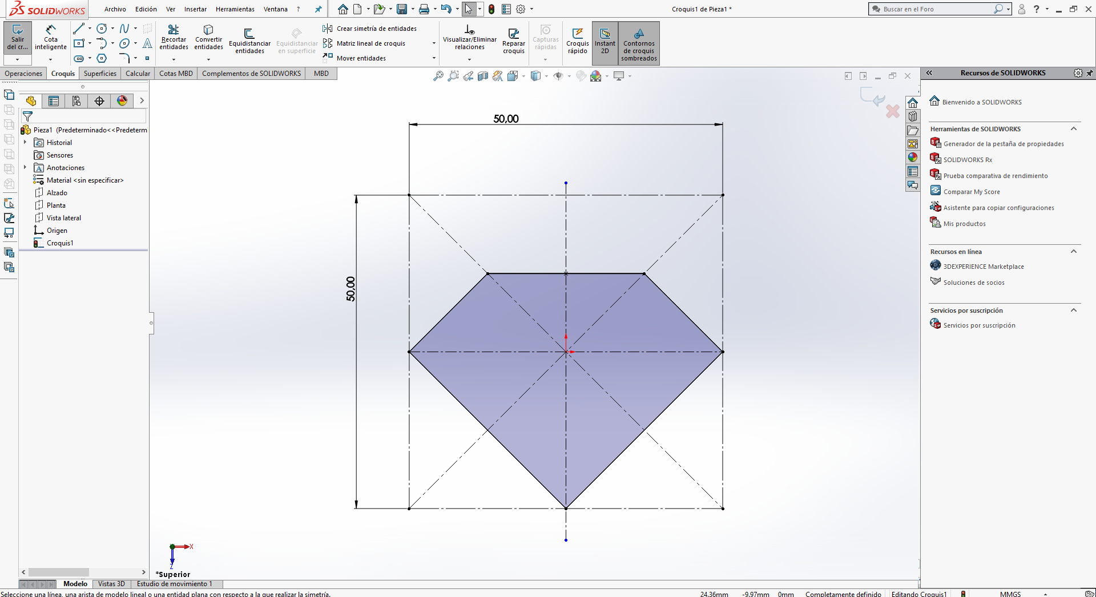Open the Insertar menu
Viewport: 1096px width, 597px height.
pos(195,9)
